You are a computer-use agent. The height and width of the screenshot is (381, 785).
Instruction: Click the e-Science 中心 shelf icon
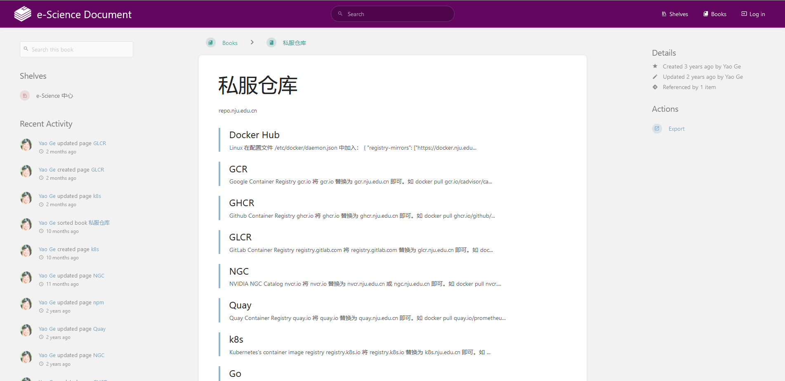tap(25, 96)
